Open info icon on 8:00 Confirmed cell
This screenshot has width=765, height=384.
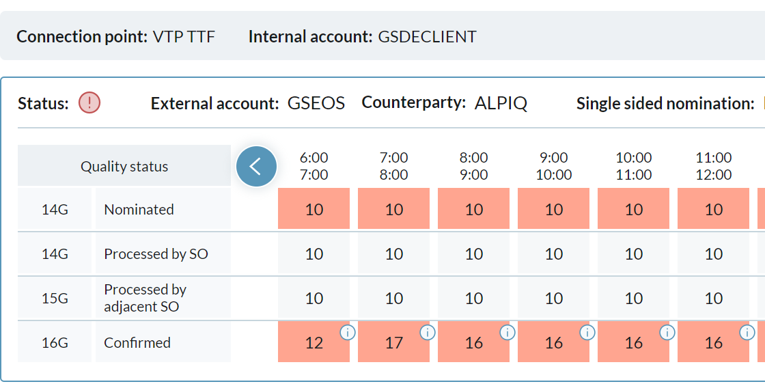point(507,332)
